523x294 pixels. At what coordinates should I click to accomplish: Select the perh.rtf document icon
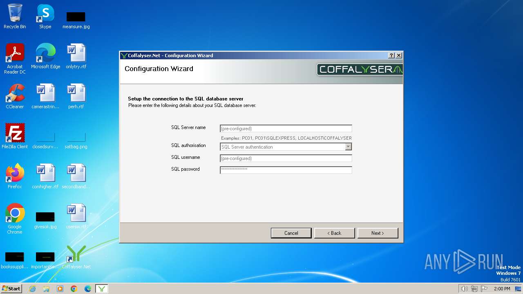pos(76,96)
